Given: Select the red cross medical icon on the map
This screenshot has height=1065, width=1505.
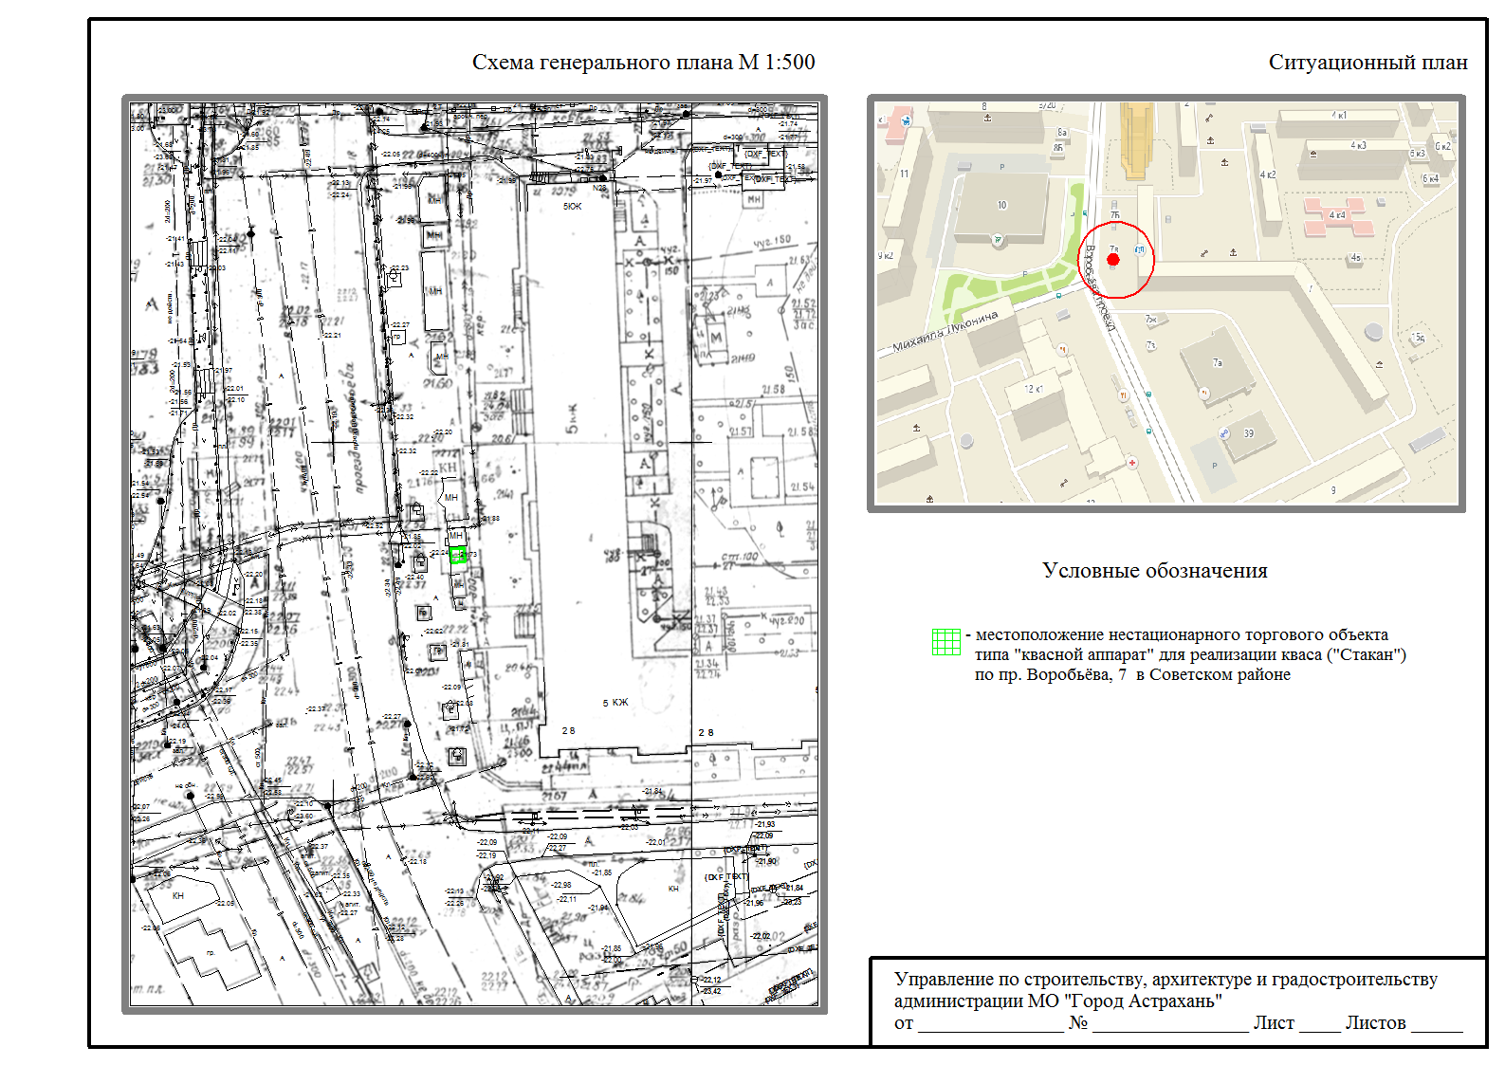Looking at the screenshot, I should point(1132,463).
